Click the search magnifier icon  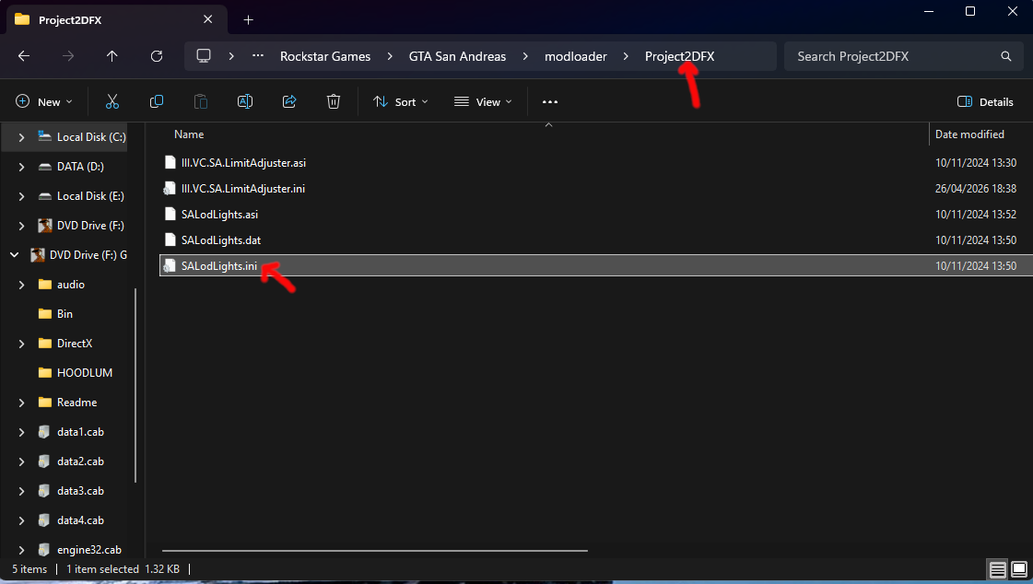[1006, 56]
